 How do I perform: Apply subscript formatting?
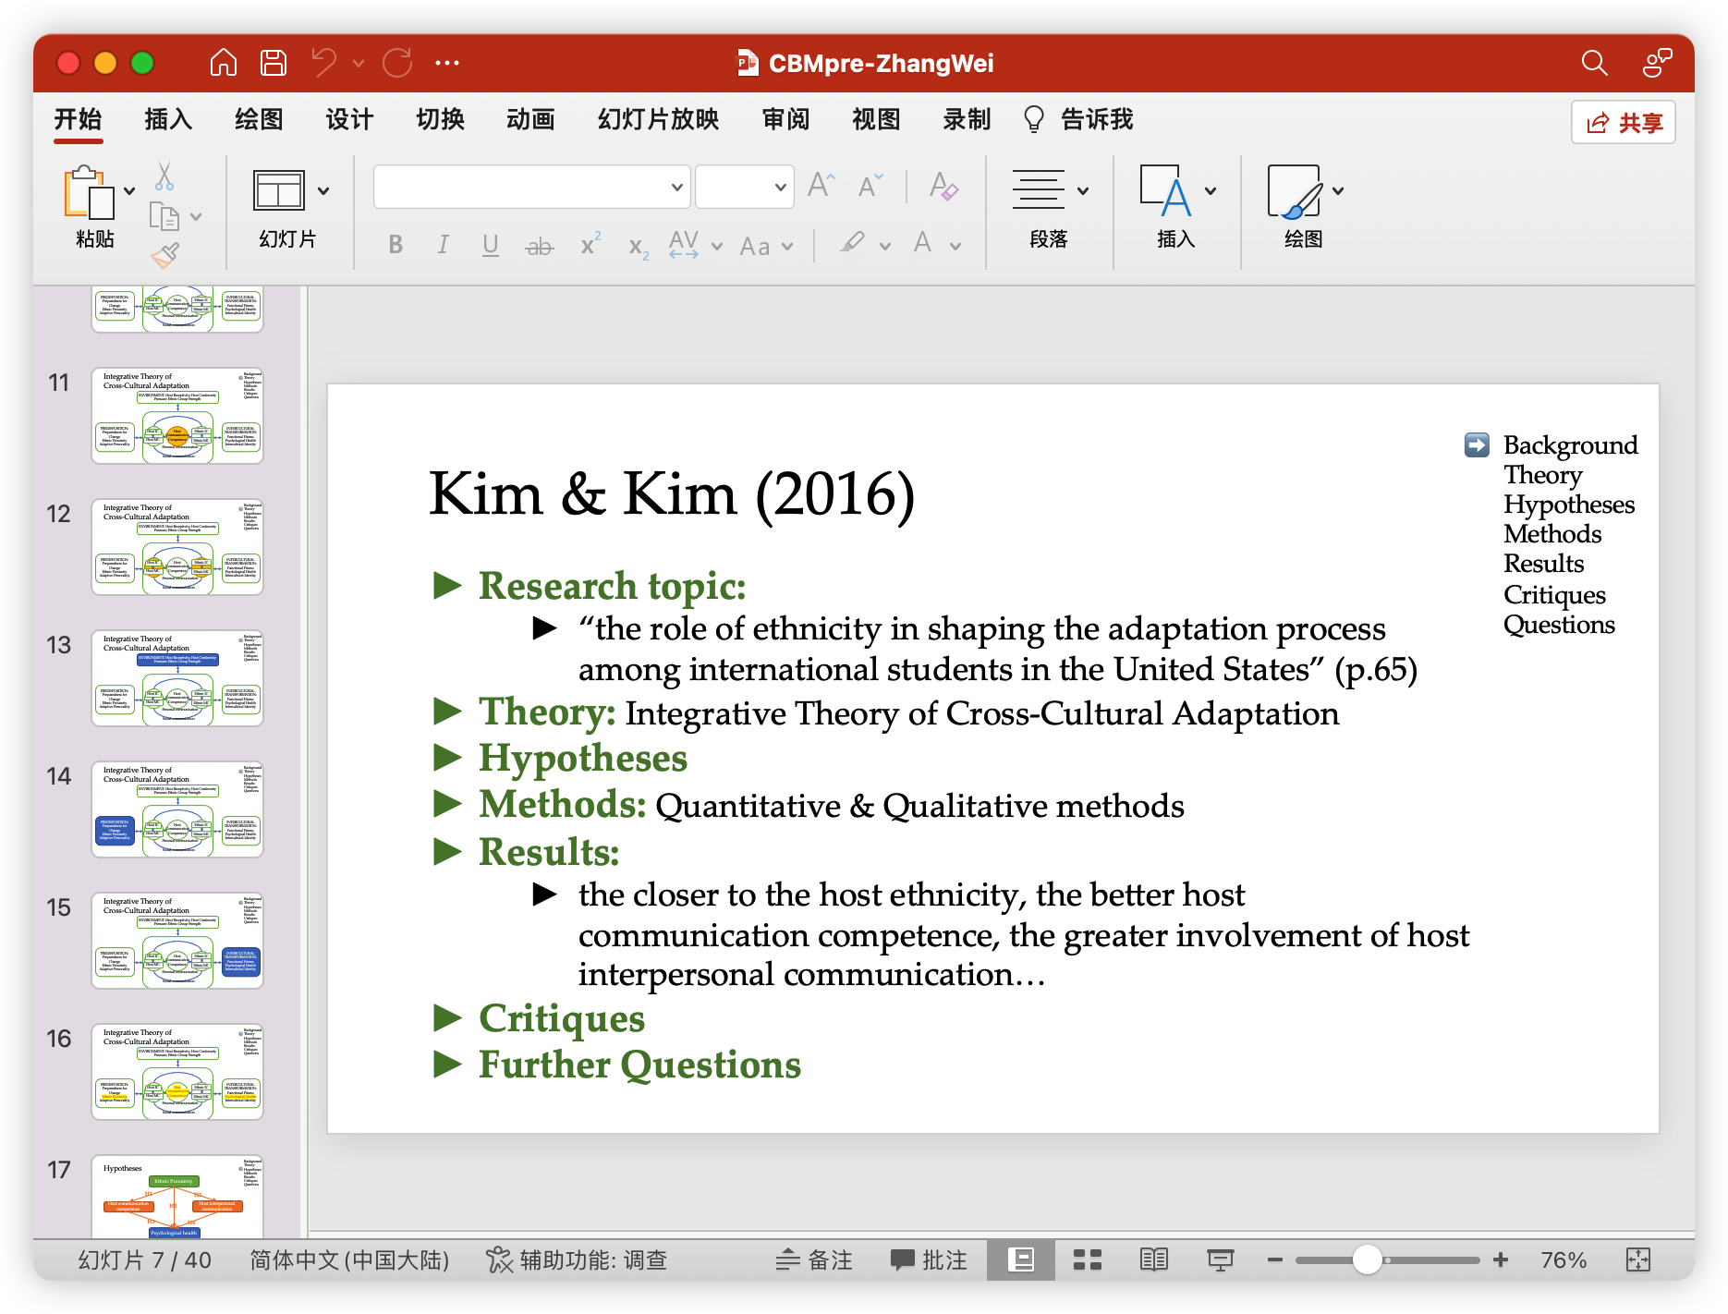639,247
